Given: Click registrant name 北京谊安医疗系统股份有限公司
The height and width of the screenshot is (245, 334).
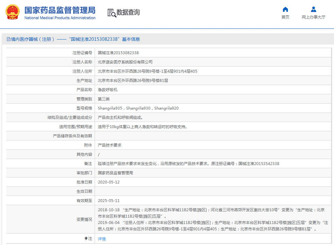Looking at the screenshot, I should tap(125, 62).
